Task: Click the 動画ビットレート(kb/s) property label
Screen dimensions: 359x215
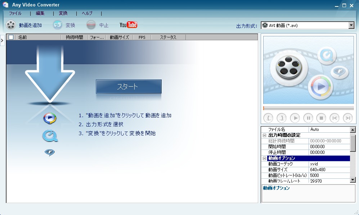Action: (287, 175)
